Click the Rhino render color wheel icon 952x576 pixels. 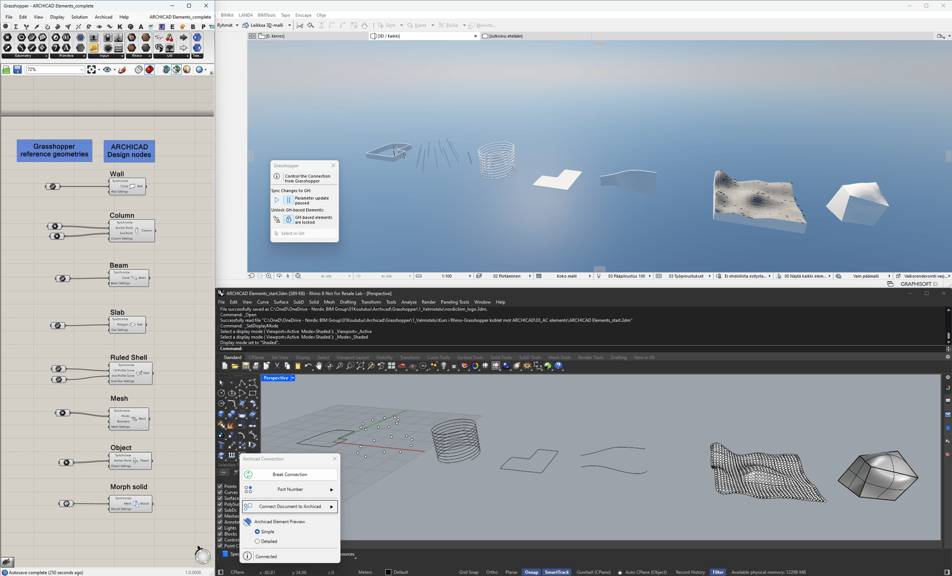tap(475, 366)
